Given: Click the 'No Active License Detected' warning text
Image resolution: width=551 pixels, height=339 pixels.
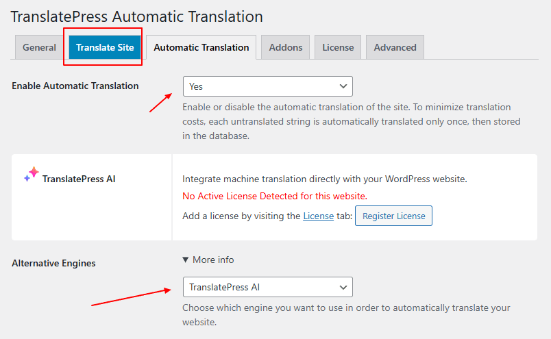Looking at the screenshot, I should (x=275, y=196).
